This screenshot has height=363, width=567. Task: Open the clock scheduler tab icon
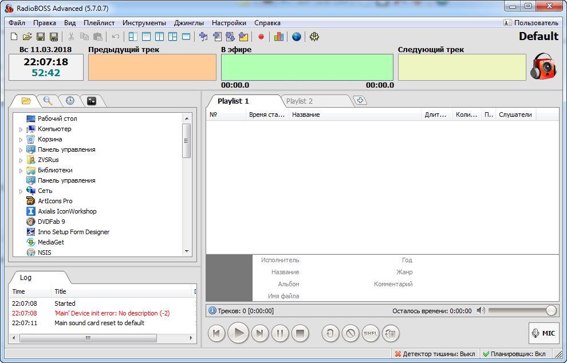(x=70, y=101)
